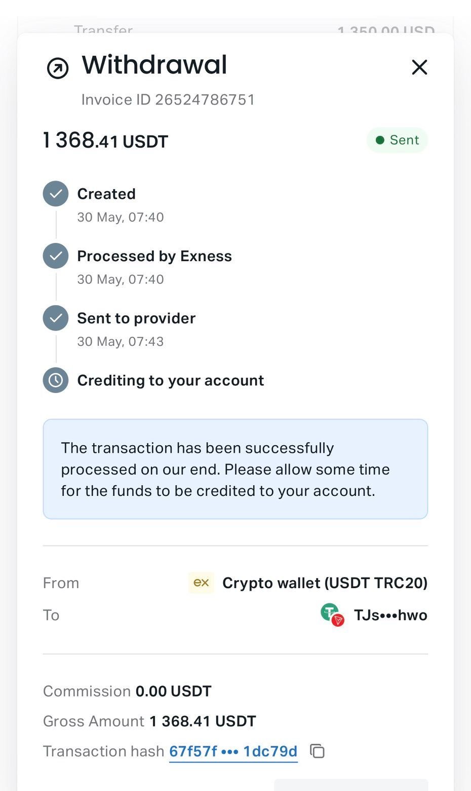Screen dimensions: 471x791
Task: Click the 1 368.41 USDT amount heading
Action: (x=105, y=140)
